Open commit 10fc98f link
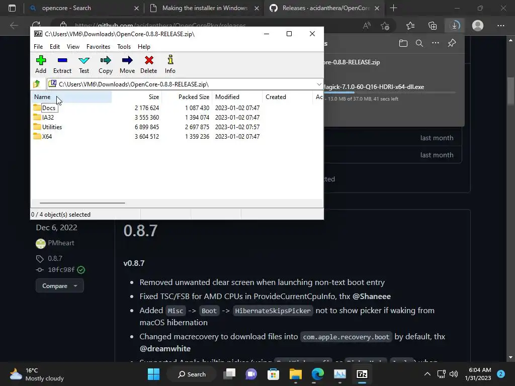This screenshot has width=515, height=386. point(61,269)
